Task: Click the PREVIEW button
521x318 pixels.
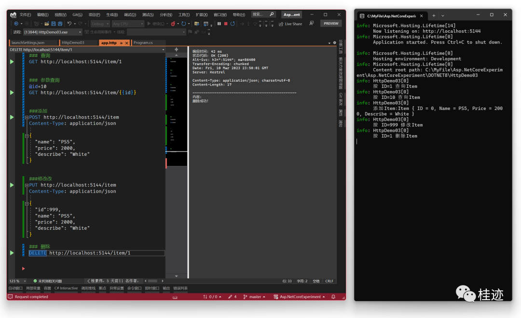Action: [331, 24]
